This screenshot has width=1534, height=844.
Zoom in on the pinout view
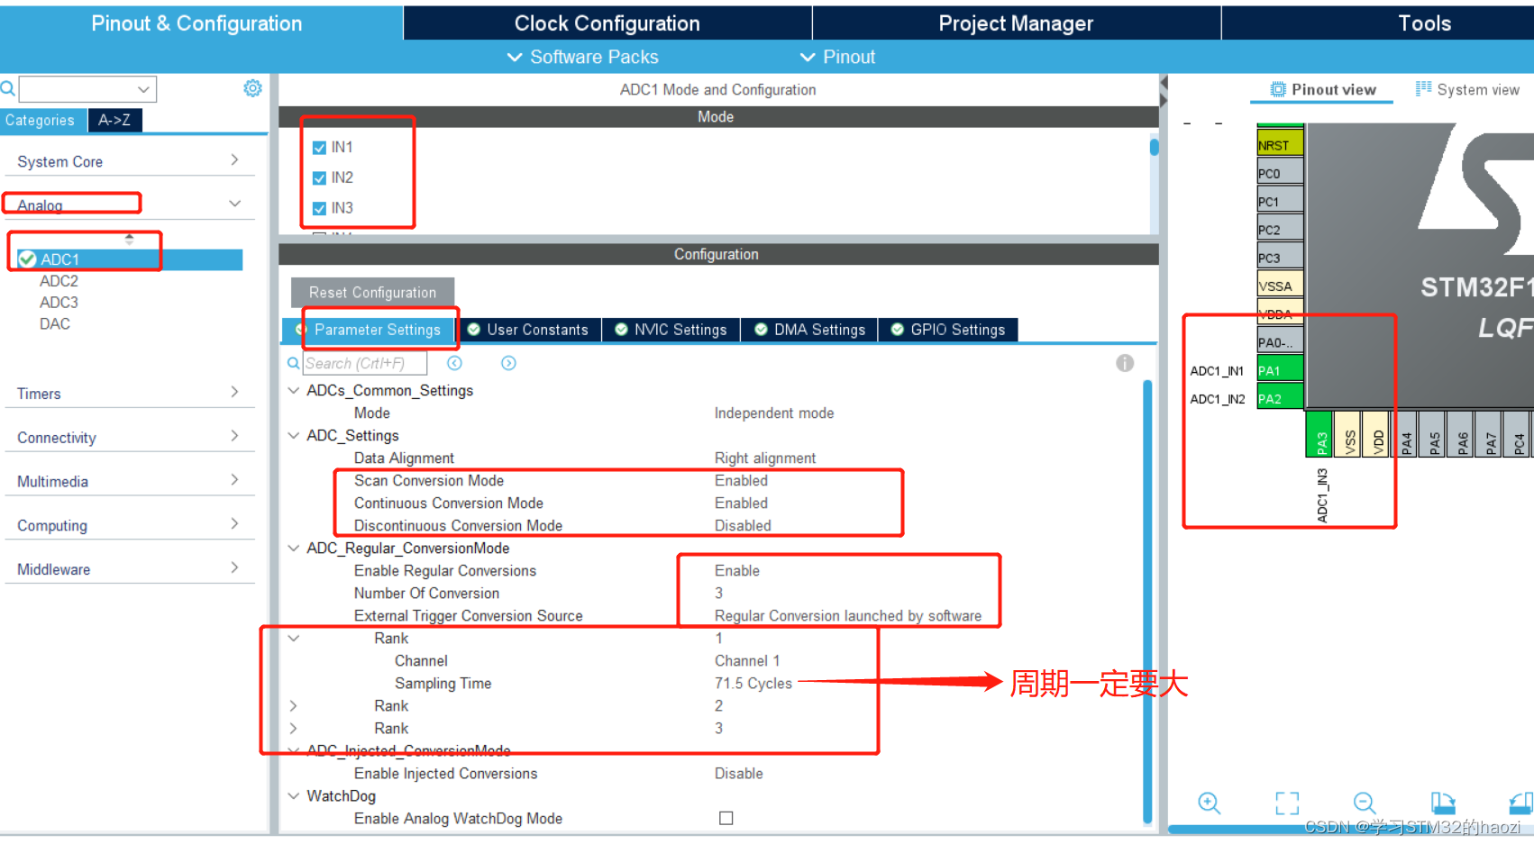pyautogui.click(x=1210, y=803)
